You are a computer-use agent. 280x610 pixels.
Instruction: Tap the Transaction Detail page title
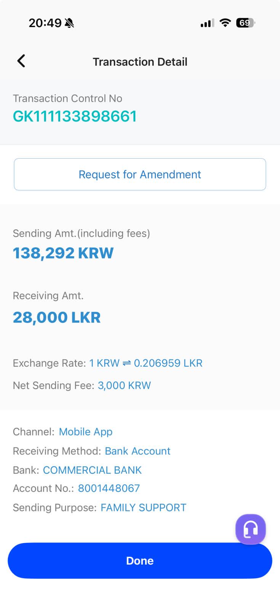[x=140, y=62]
